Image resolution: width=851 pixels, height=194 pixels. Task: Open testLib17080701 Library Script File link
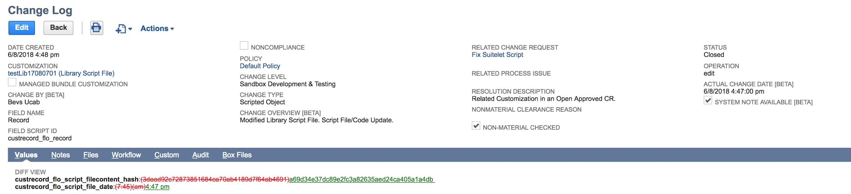(61, 74)
